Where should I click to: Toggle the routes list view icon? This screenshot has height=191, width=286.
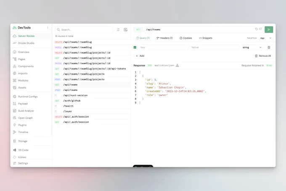pos(118,30)
